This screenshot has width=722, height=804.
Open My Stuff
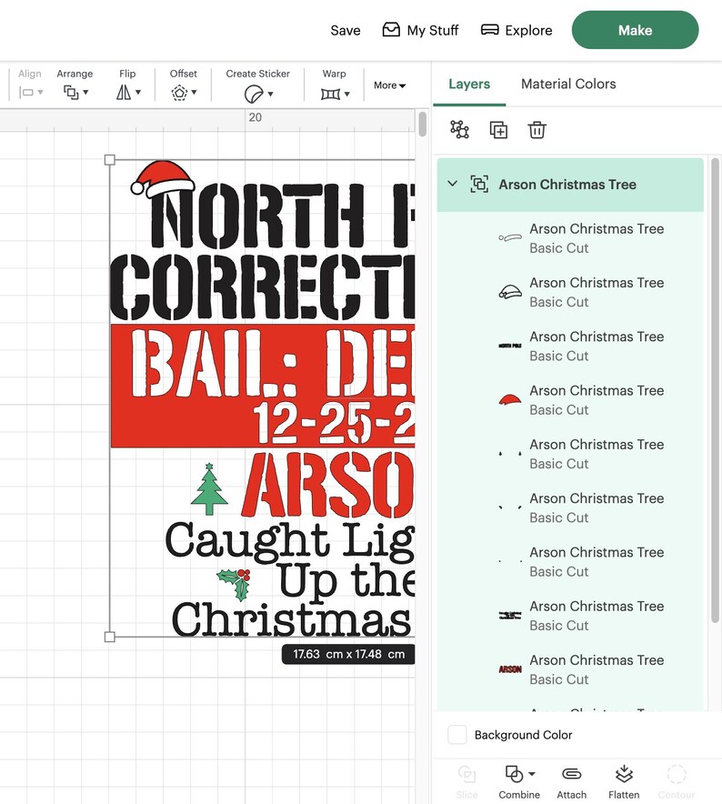click(x=420, y=30)
